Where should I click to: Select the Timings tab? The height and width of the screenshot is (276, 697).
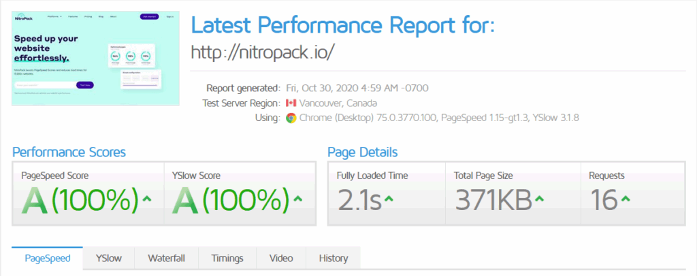click(227, 258)
